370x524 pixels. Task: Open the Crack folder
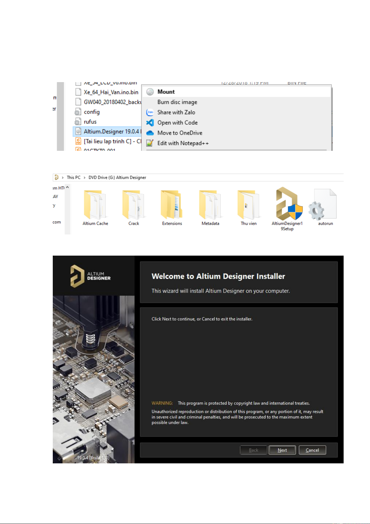(x=133, y=205)
